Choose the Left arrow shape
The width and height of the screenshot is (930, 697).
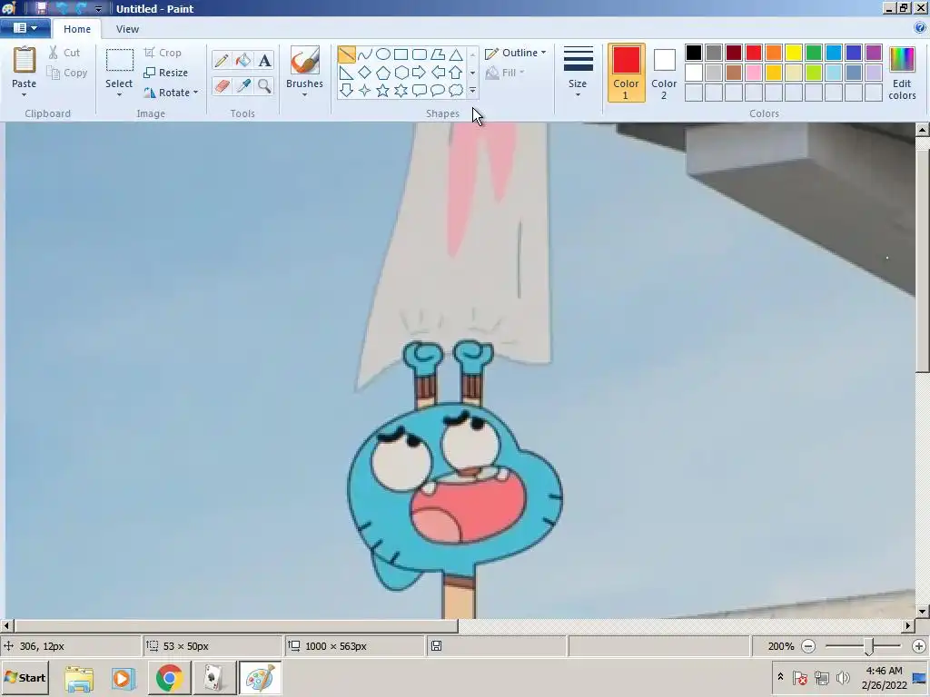[438, 73]
